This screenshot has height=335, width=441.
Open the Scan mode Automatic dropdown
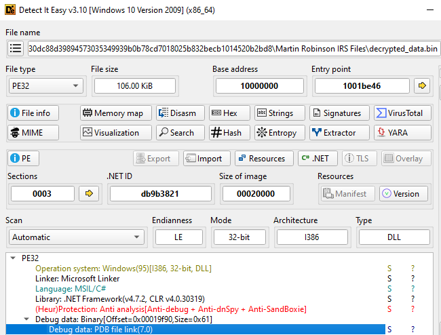pos(76,237)
